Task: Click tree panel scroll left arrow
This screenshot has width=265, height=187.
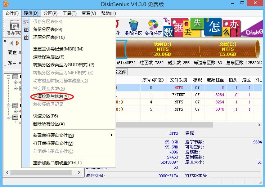Action: coord(7,173)
